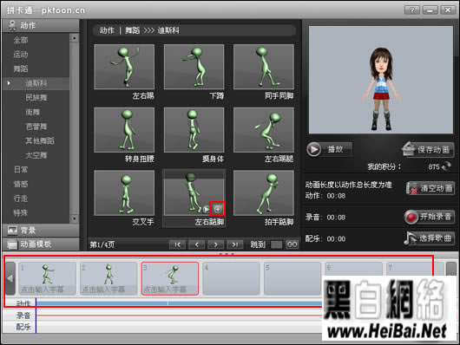The image size is (460, 345).
Task: Select 街舞 subcategory
Action: [32, 112]
